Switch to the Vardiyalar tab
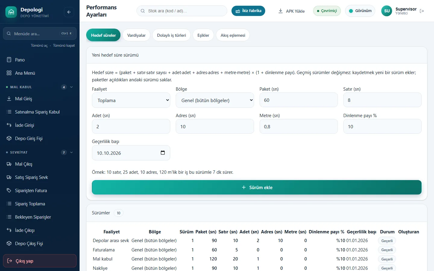This screenshot has height=271, width=434. (x=136, y=35)
